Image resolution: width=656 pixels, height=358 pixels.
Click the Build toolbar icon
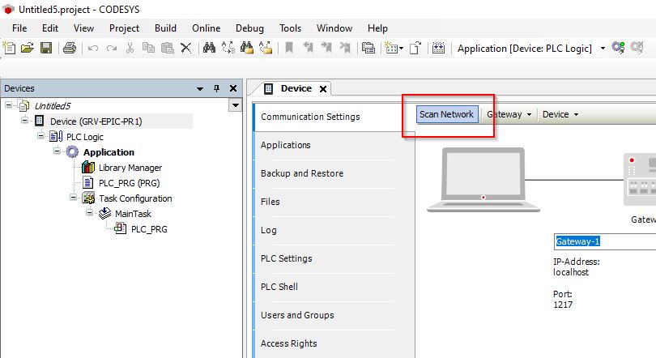[x=438, y=48]
